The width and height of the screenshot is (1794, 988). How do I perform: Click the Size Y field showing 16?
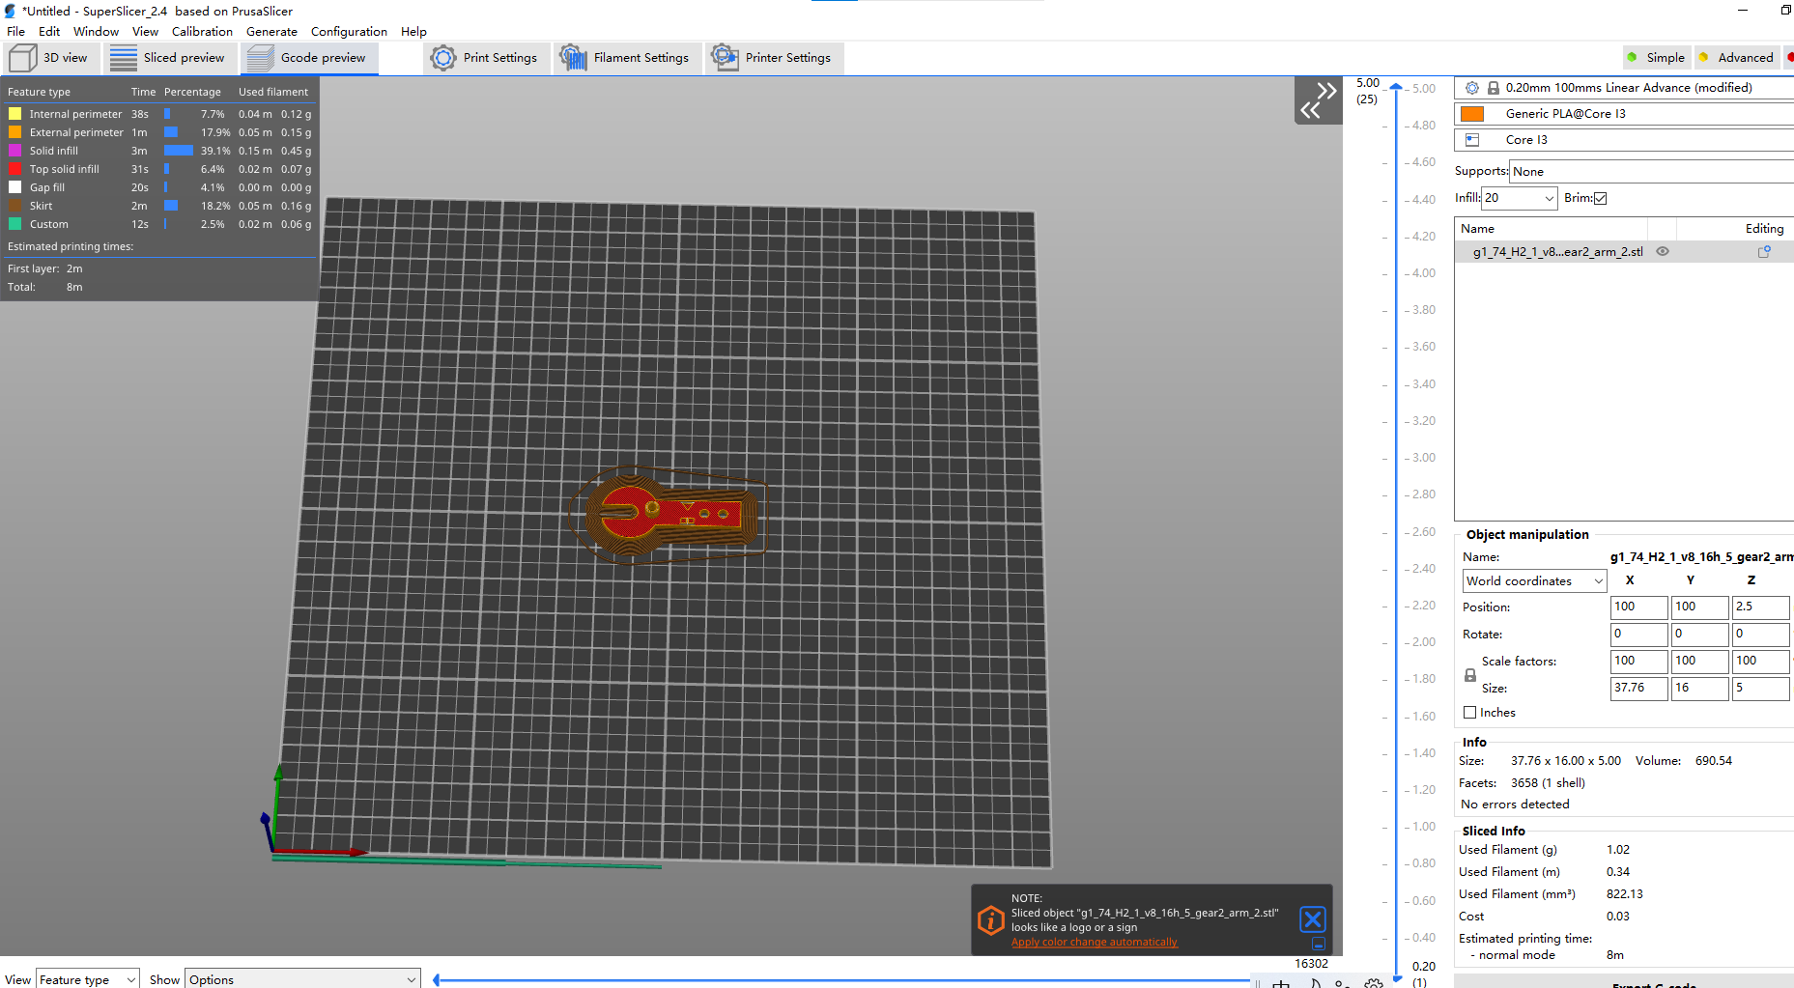pos(1699,689)
